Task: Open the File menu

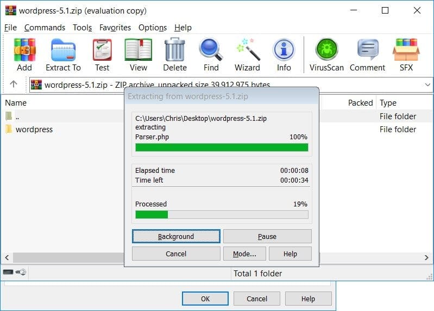Action: click(10, 28)
